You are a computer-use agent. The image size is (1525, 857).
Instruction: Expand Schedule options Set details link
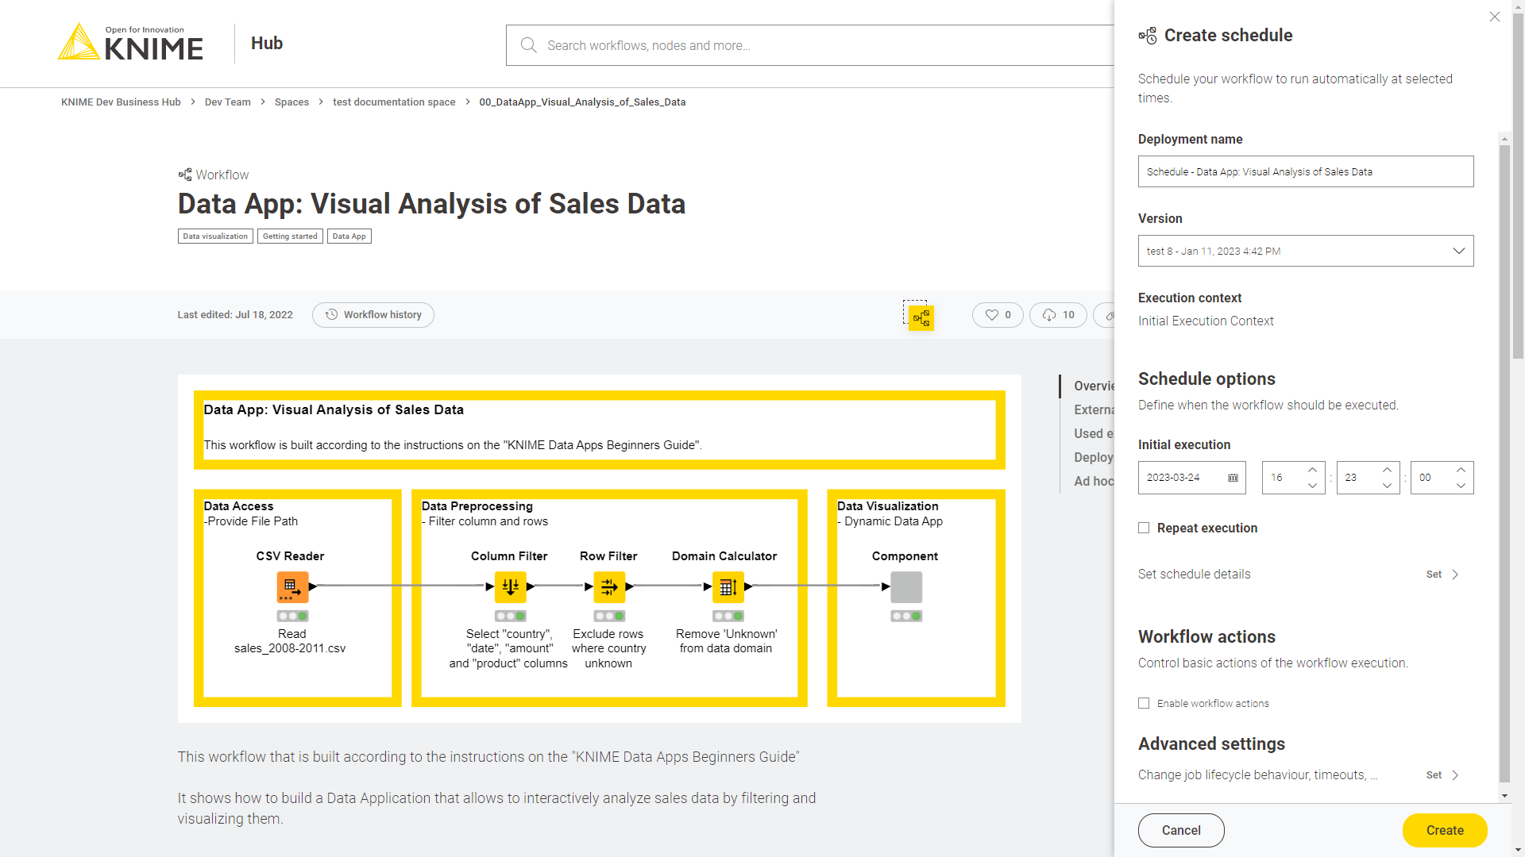click(x=1443, y=574)
